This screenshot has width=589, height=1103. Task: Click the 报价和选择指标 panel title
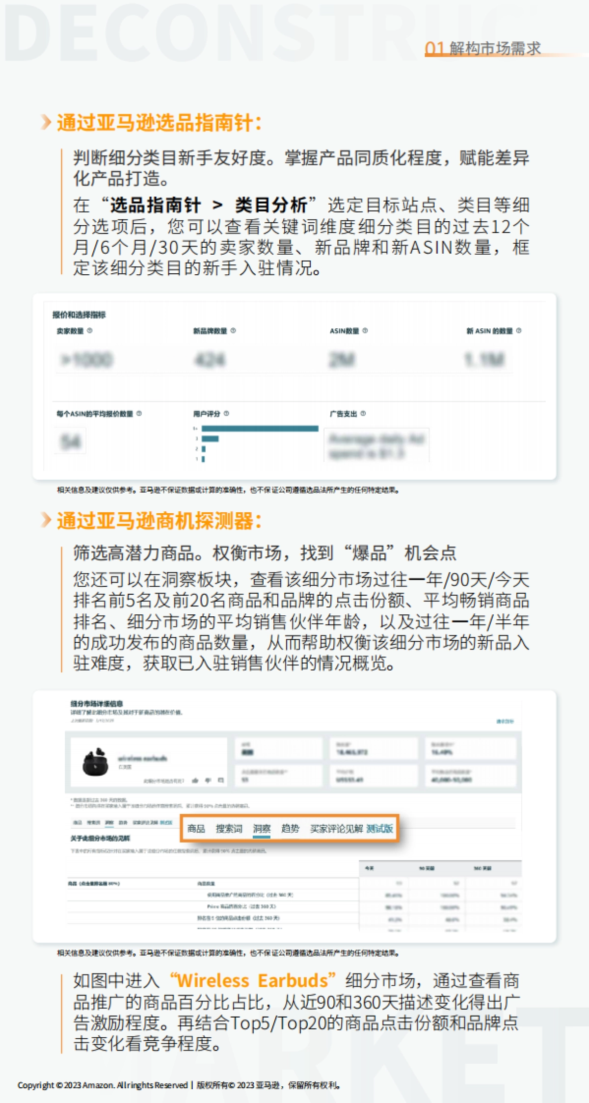[x=79, y=315]
